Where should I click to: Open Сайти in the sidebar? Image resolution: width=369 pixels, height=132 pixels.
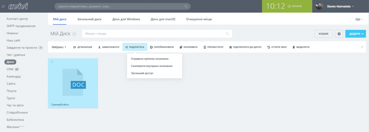(11, 83)
